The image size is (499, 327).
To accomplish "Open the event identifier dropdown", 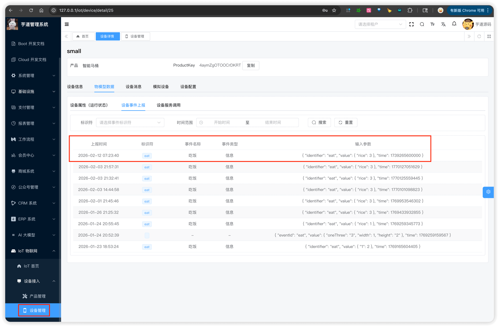I will [130, 122].
